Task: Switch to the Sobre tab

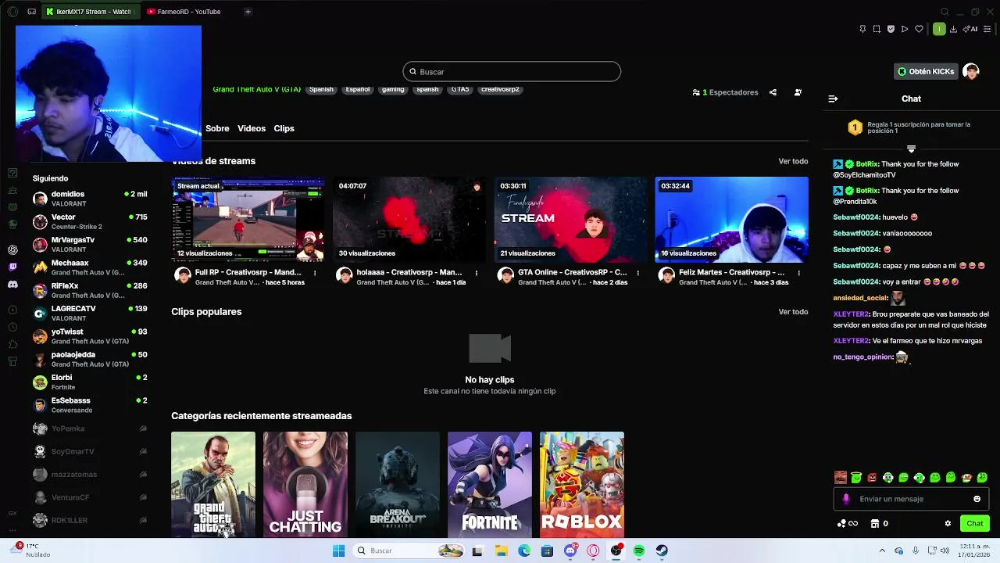Action: click(217, 128)
